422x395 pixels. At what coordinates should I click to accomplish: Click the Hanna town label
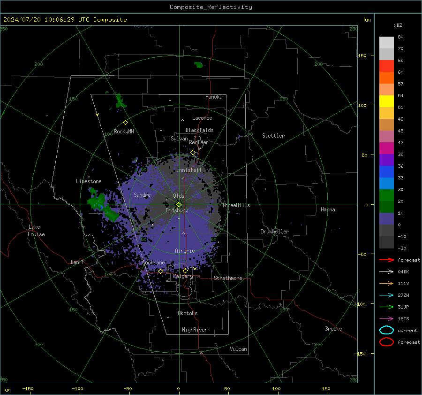tap(328, 209)
